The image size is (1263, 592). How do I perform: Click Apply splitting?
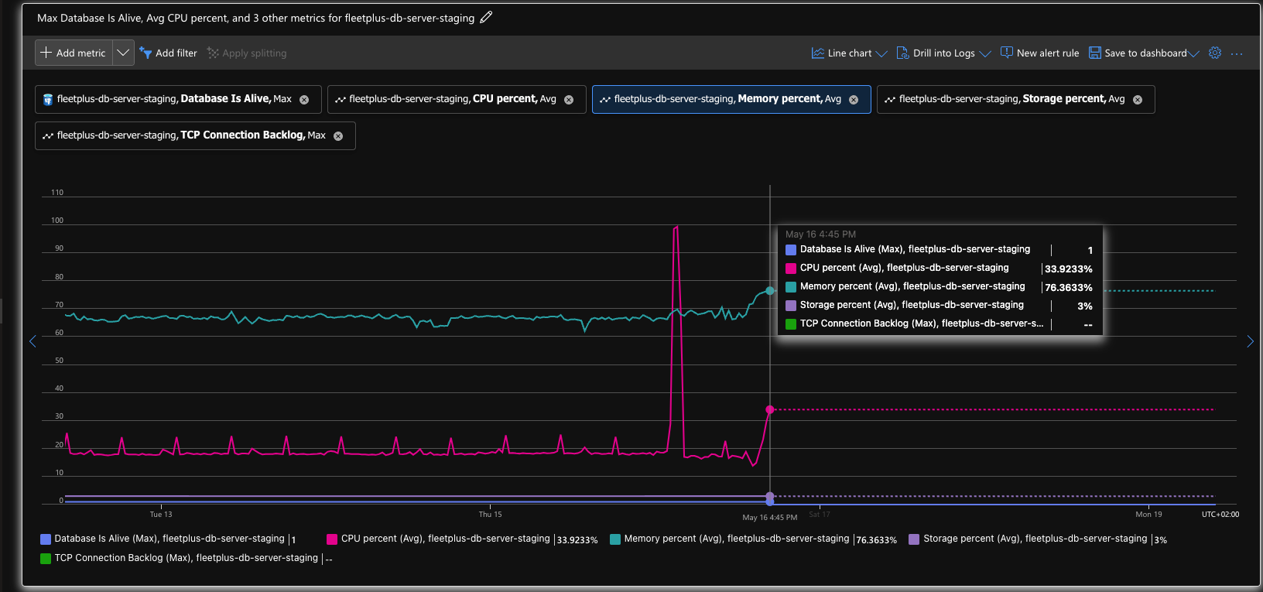click(247, 53)
